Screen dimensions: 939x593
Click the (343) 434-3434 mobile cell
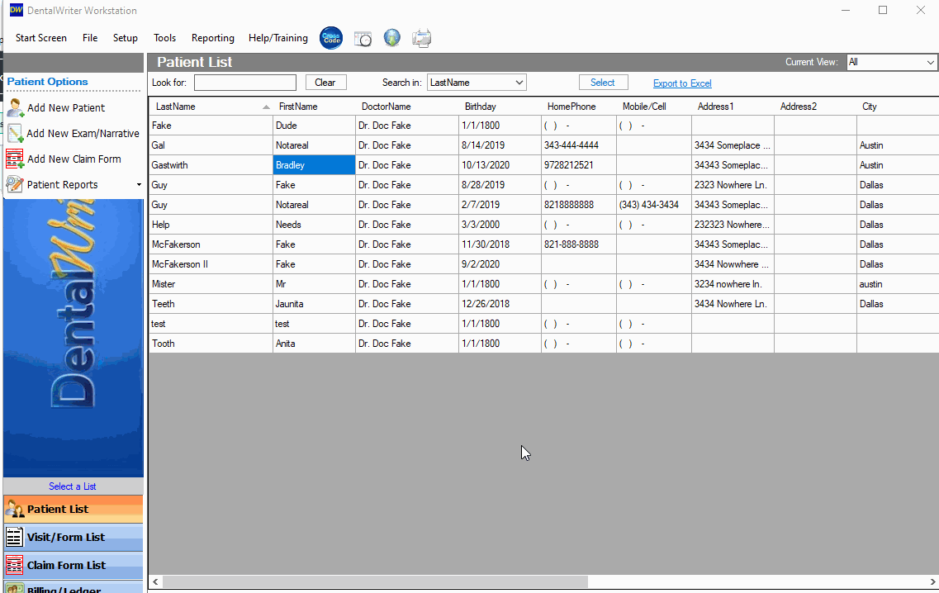pyautogui.click(x=654, y=205)
